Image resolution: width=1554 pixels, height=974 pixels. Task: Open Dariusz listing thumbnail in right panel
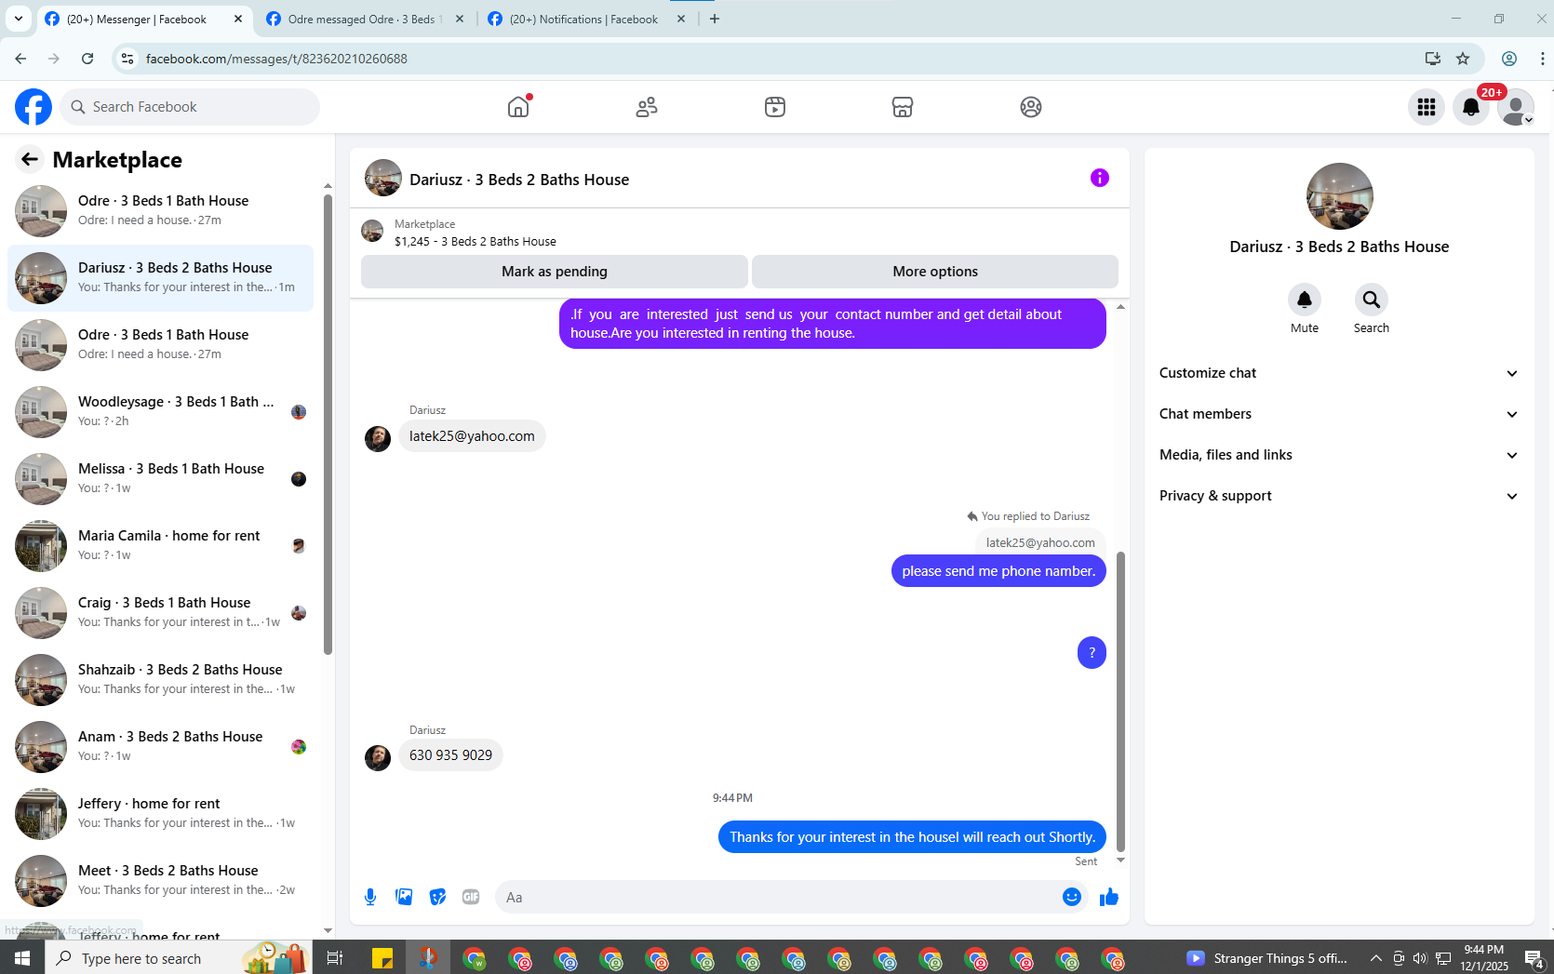pyautogui.click(x=1339, y=196)
